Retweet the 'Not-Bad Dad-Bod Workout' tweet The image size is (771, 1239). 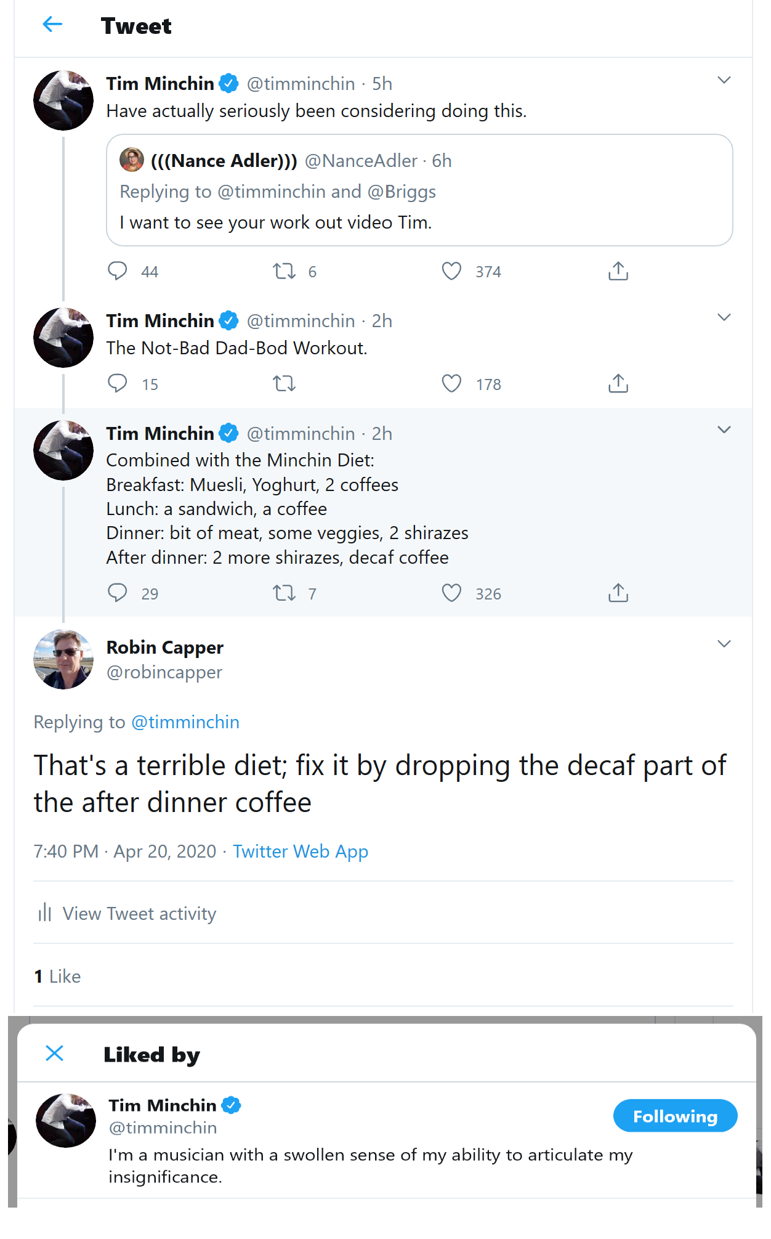tap(284, 384)
